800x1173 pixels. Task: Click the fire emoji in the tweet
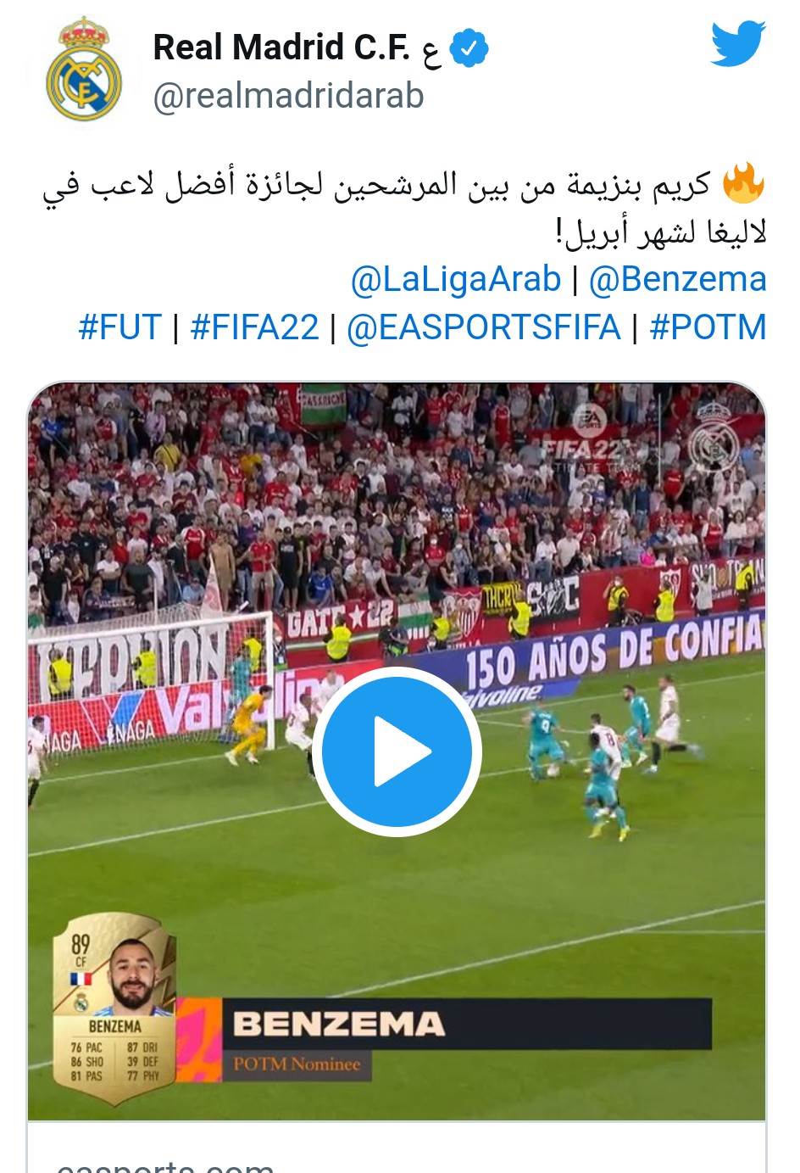(743, 185)
